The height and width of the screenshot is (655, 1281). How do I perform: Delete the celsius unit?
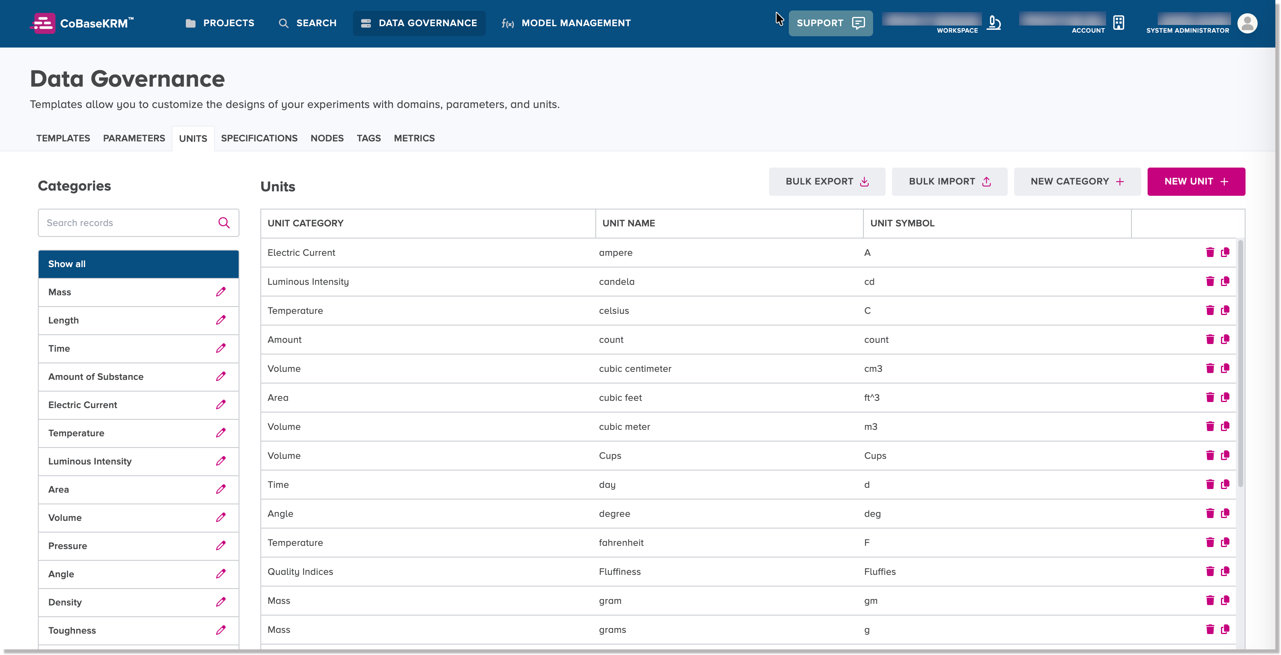click(x=1210, y=311)
